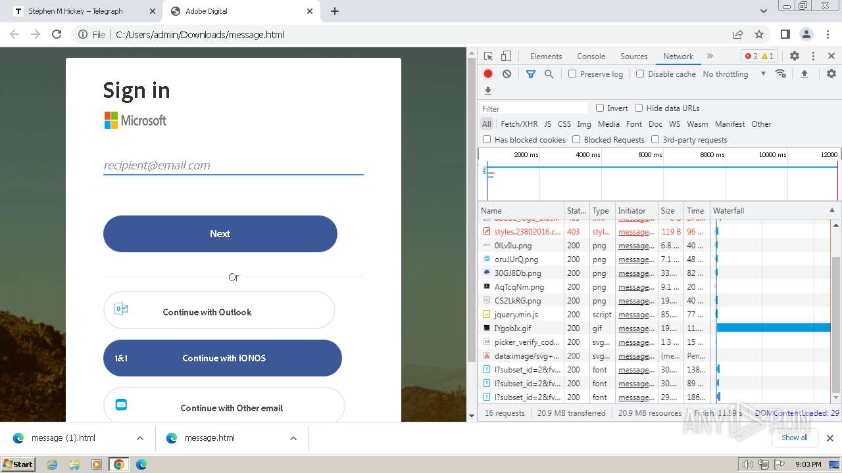This screenshot has height=473, width=842.
Task: Open the network search magnifier
Action: [549, 74]
